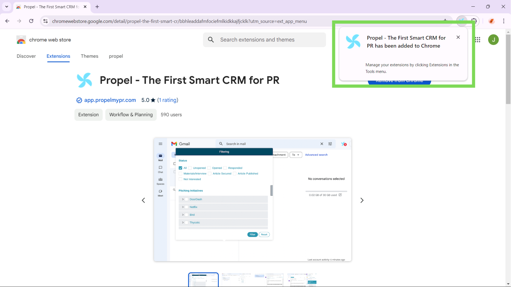Screen dimensions: 511x287
Task: Click the Workflow & Planning chip
Action: (131, 115)
